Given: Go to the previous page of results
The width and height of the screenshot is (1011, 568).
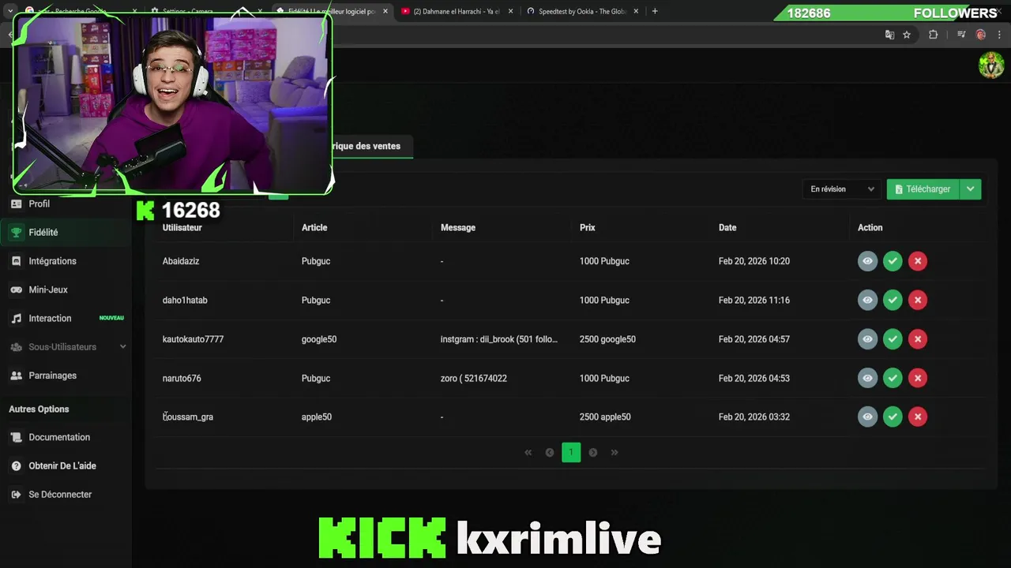Looking at the screenshot, I should (x=550, y=453).
